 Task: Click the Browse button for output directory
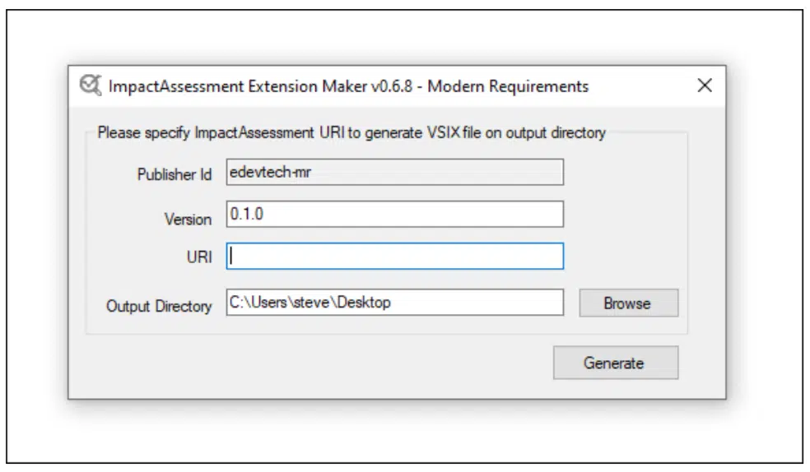point(628,303)
